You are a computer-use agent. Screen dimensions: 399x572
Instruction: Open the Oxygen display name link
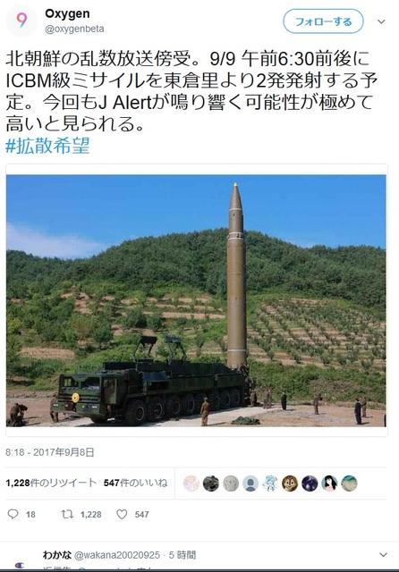pos(67,14)
